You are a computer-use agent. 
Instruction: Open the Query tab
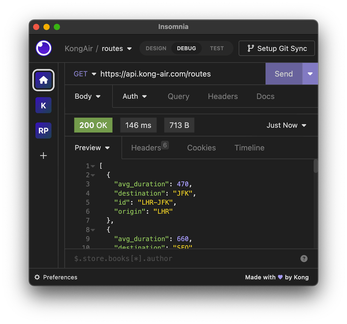coord(178,96)
